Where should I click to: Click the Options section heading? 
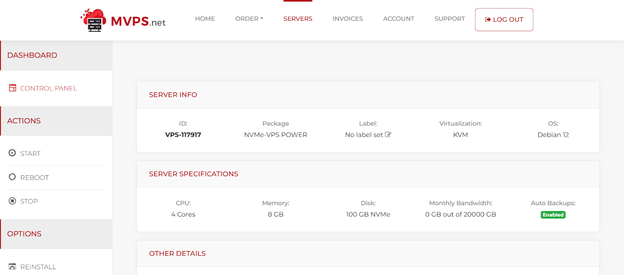click(24, 234)
